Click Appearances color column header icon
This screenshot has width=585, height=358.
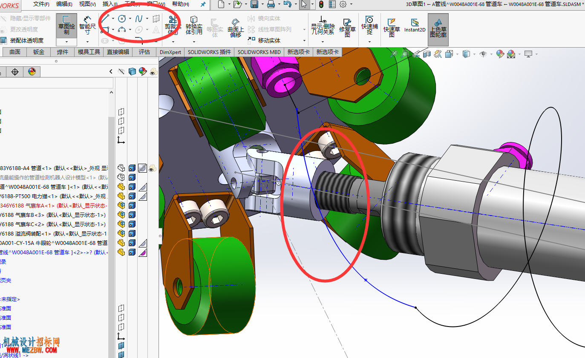143,71
